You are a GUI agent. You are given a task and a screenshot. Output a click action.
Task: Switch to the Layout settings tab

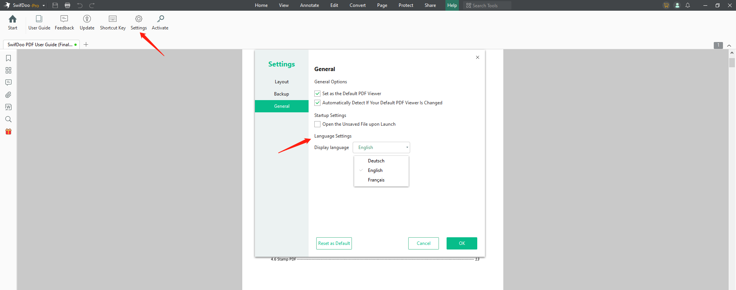click(281, 82)
